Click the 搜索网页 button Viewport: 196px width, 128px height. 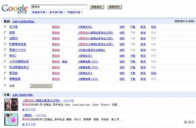tap(114, 7)
